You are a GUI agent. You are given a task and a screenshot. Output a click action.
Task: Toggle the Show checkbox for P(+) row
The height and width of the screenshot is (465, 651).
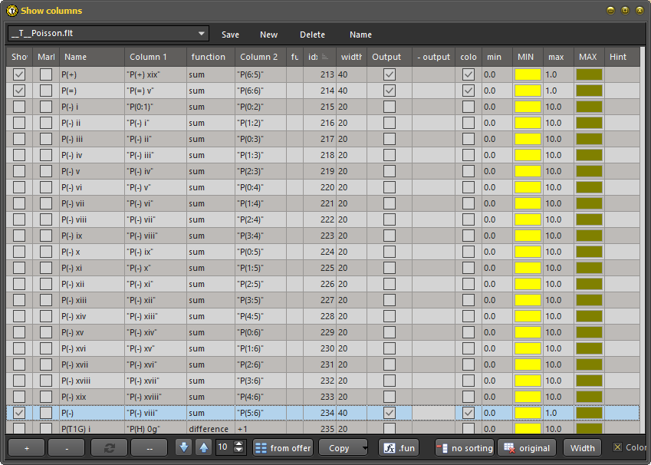pos(19,74)
